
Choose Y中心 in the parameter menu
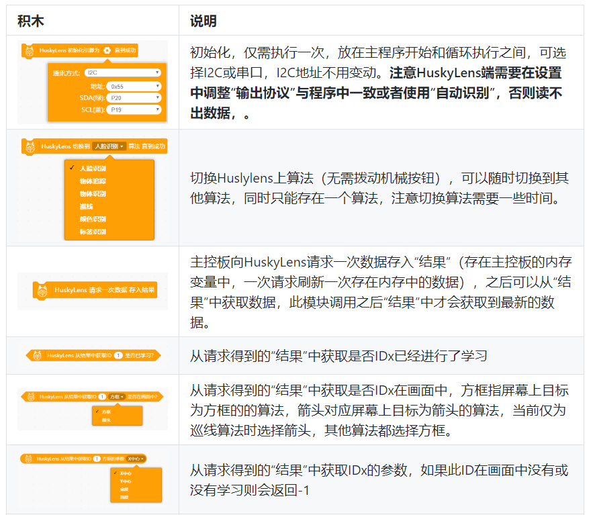tap(126, 481)
